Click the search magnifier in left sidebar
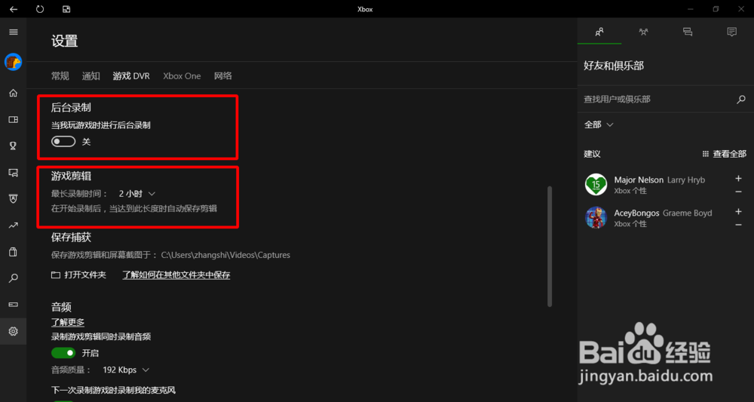 point(14,278)
